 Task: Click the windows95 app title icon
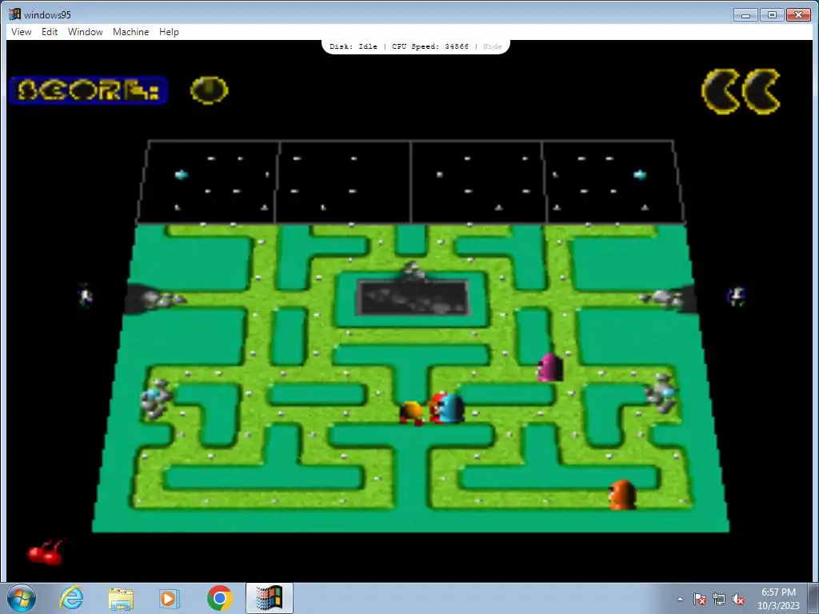click(x=15, y=14)
